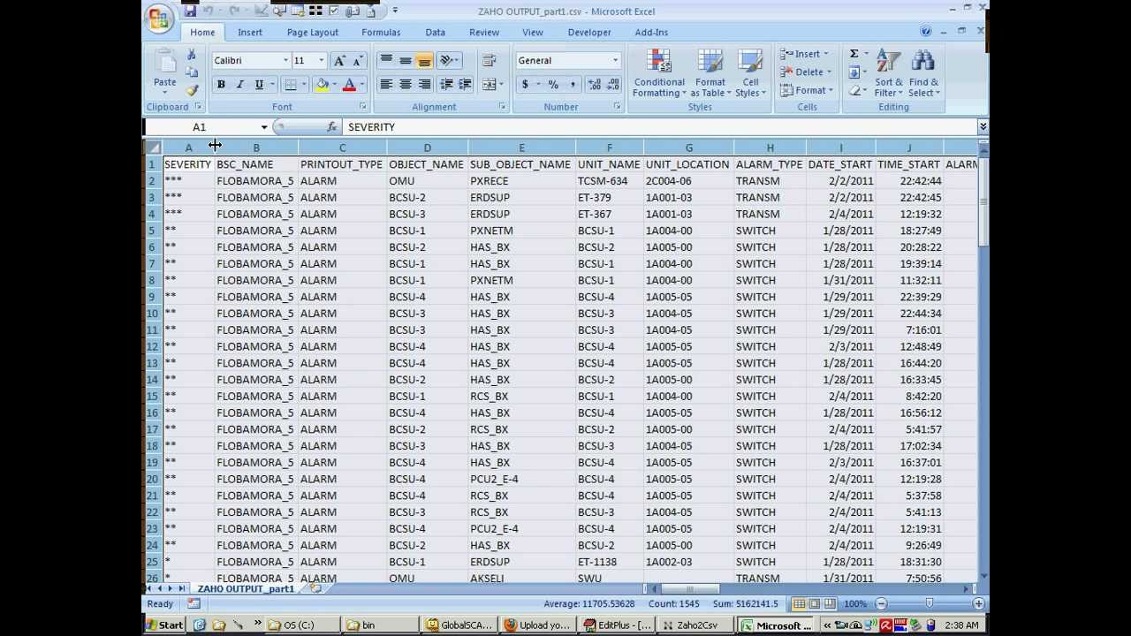Open Cell Styles dropdown

pos(750,73)
